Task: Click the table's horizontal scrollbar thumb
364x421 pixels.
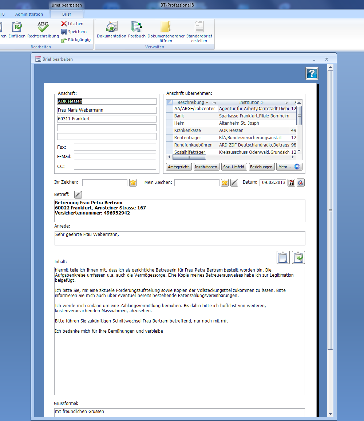Action: (189, 157)
